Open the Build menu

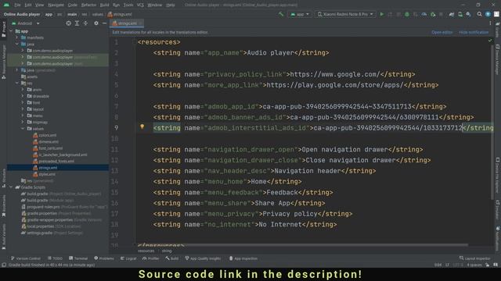(104, 5)
